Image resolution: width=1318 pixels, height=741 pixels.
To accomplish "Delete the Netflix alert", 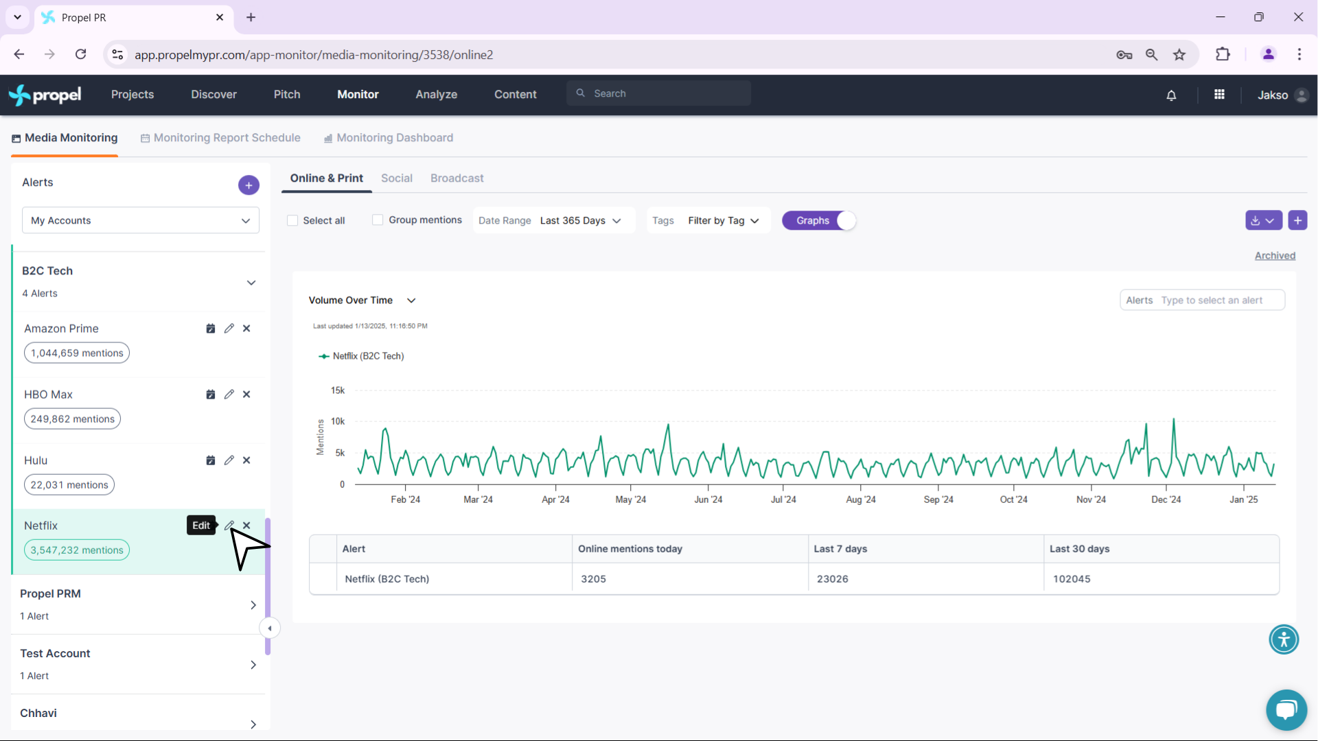I will tap(246, 526).
